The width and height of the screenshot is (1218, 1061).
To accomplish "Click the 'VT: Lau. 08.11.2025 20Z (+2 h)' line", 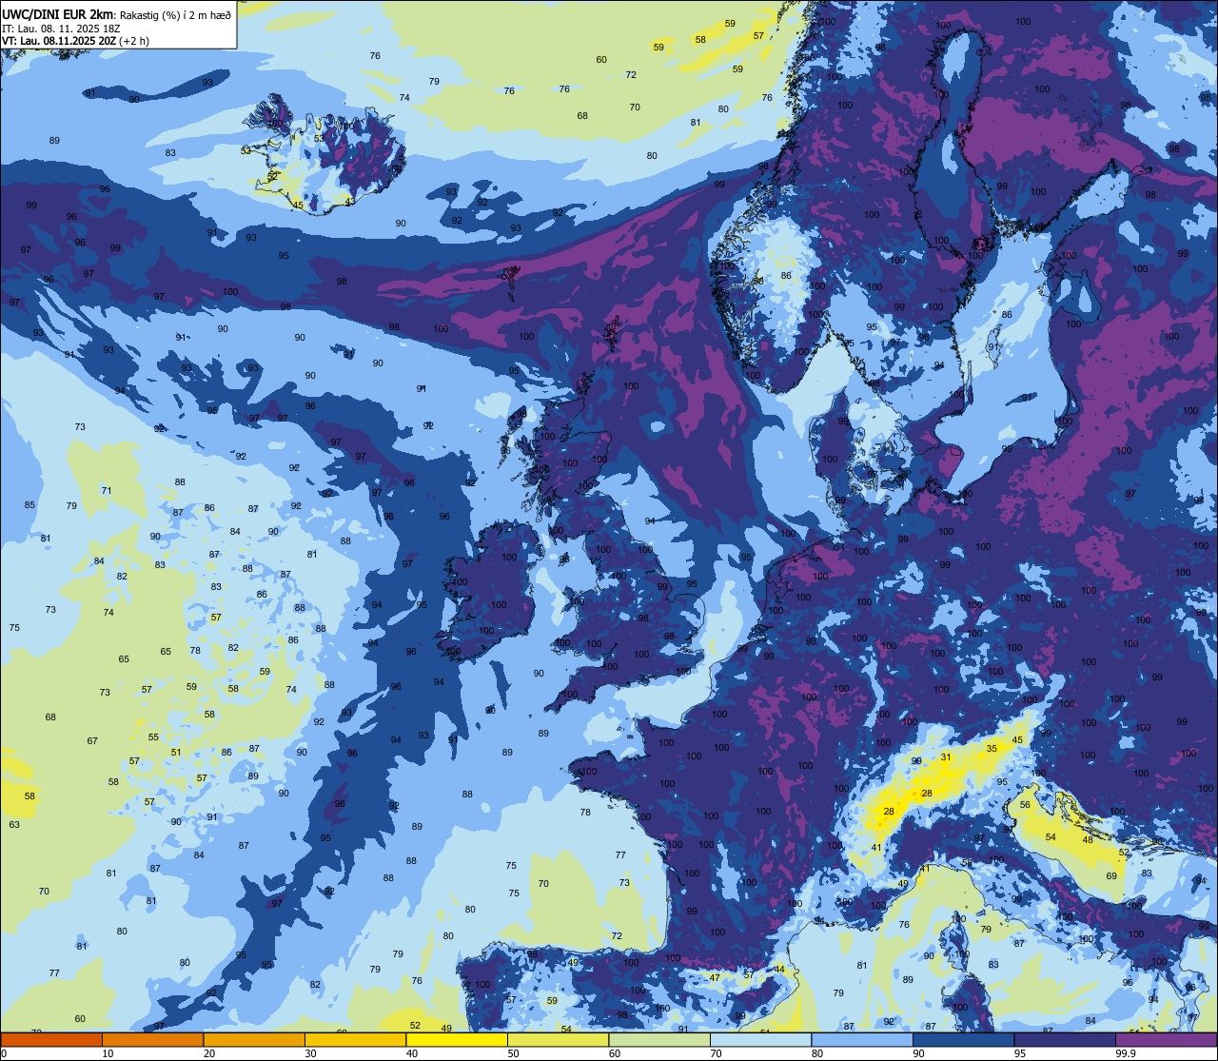I will 76,41.
